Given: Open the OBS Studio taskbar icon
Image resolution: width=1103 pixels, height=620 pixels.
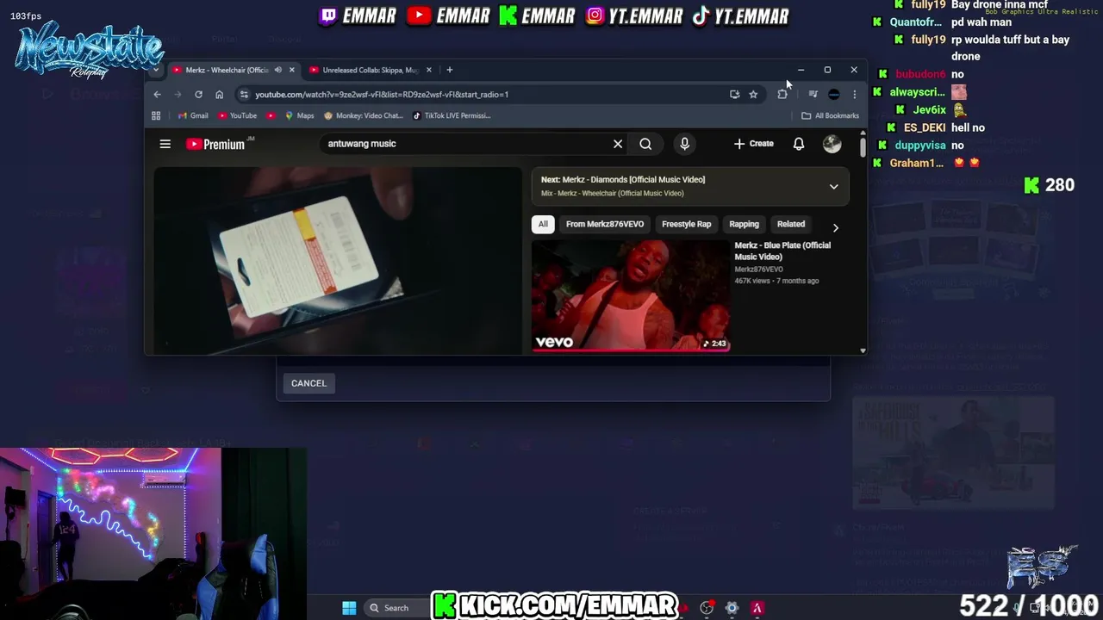Looking at the screenshot, I should pos(707,608).
